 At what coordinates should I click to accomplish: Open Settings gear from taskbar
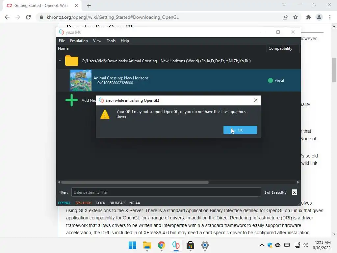pyautogui.click(x=205, y=245)
